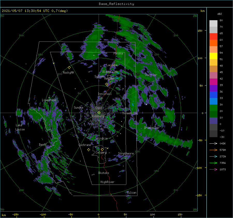Select the orange 57-60 dBZ color swatch

(213, 43)
